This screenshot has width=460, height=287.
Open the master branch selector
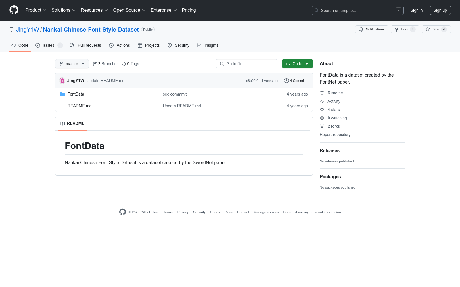coord(72,64)
